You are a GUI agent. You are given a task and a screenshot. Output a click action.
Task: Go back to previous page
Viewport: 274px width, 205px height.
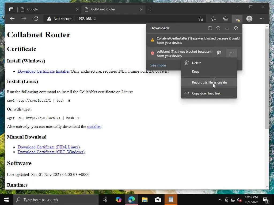point(12,19)
